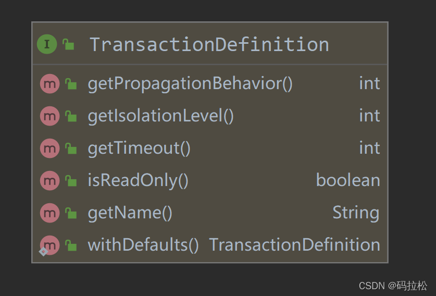Click static method icon beside withDefaults()
This screenshot has width=436, height=296.
coord(50,245)
